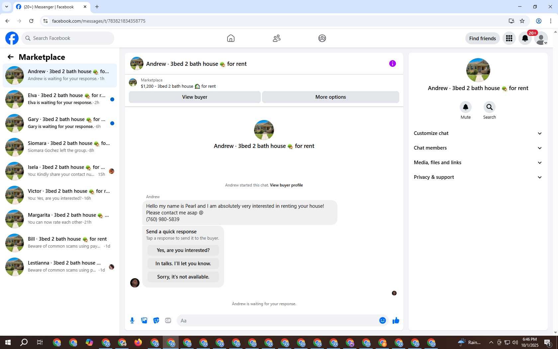Viewport: 558px width, 349px height.
Task: Open the notifications bell
Action: pyautogui.click(x=525, y=38)
